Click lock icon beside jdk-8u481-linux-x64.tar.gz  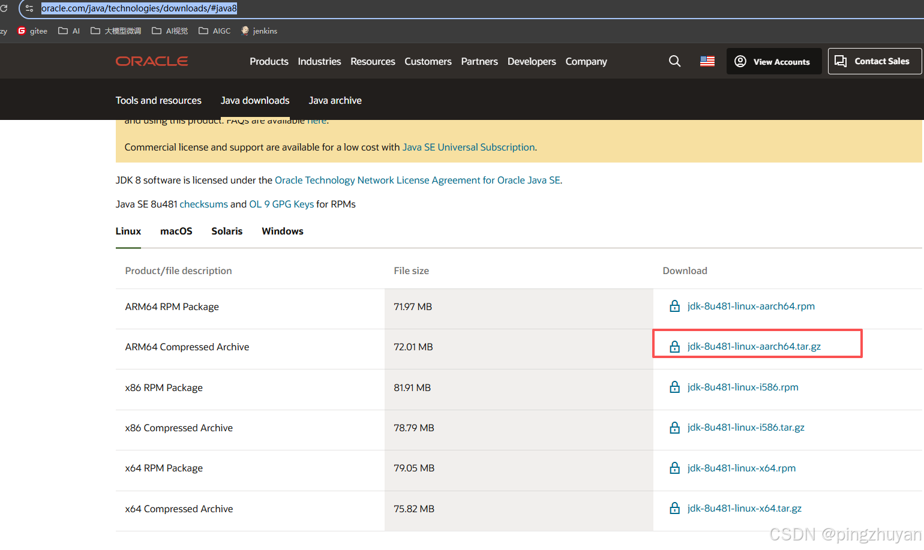(674, 508)
